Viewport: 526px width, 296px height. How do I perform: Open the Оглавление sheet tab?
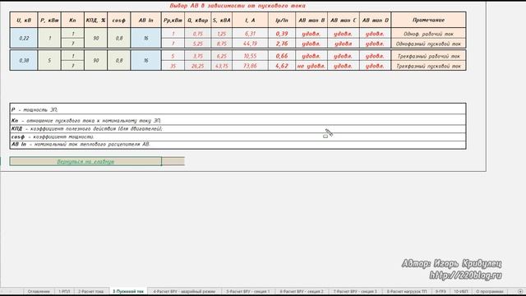tap(39, 291)
